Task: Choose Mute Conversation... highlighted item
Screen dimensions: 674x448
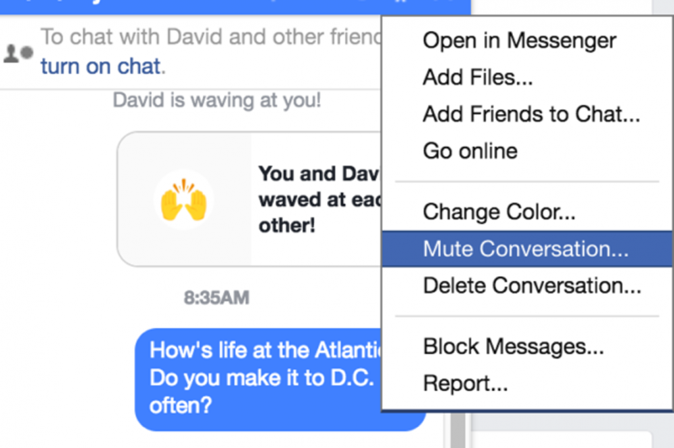Action: 527,249
